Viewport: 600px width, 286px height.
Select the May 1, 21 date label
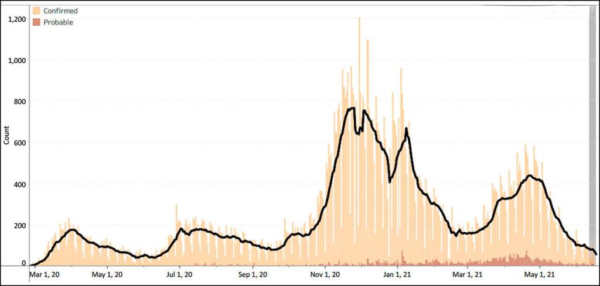[x=539, y=274]
